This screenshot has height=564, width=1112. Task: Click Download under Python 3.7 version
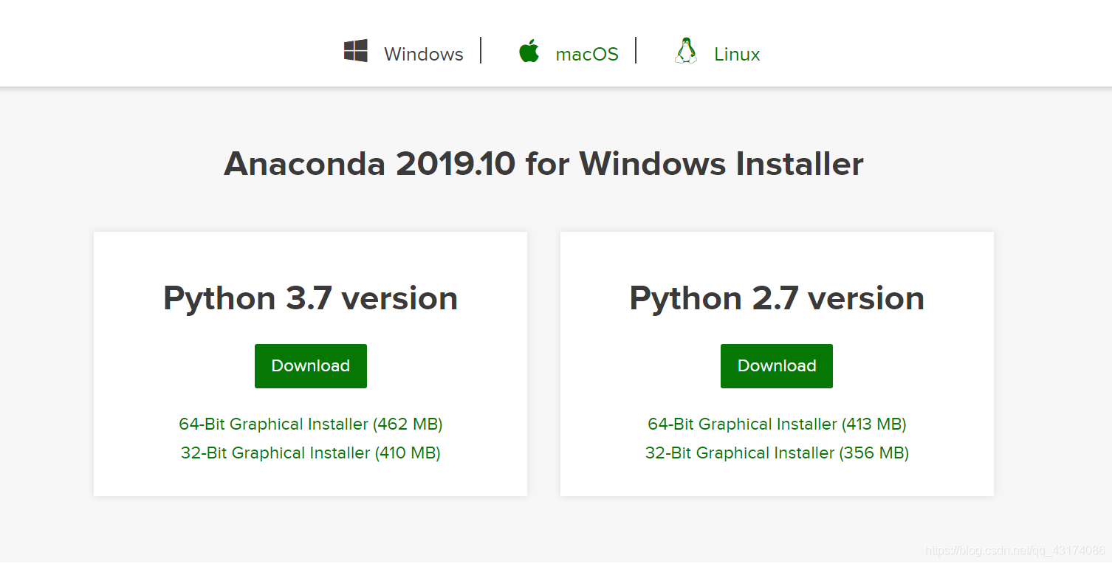pos(310,365)
